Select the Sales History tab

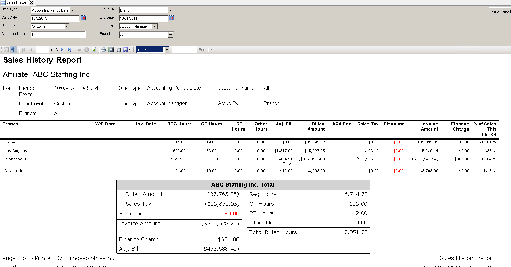pyautogui.click(x=17, y=2)
